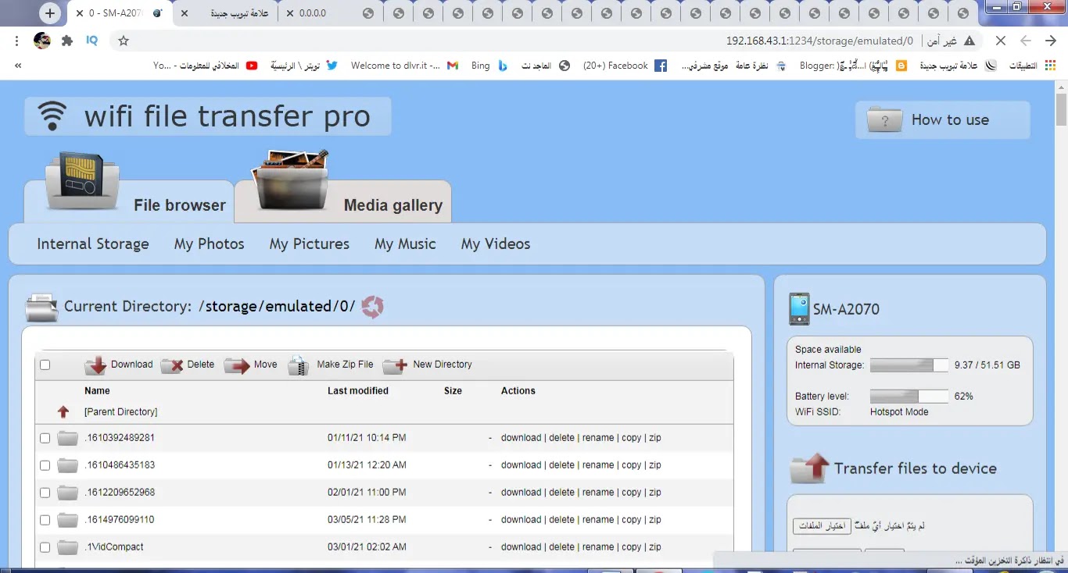The width and height of the screenshot is (1068, 573).
Task: Click the Media gallery photo folder icon
Action: [x=289, y=180]
